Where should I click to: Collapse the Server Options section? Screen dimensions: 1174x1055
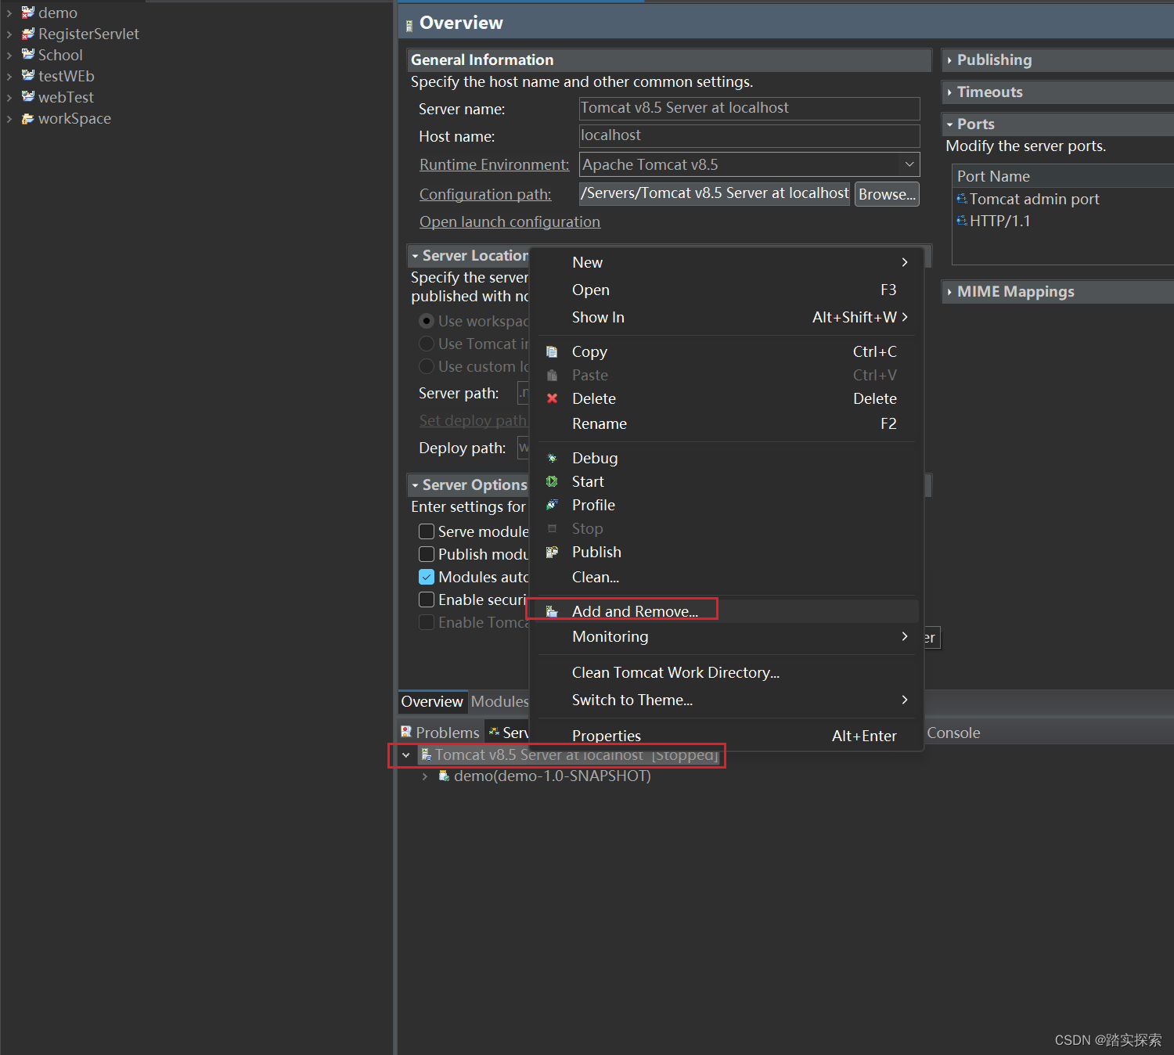click(415, 485)
